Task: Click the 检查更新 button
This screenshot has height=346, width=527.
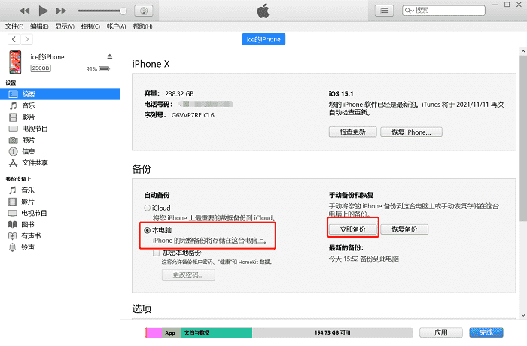Action: pyautogui.click(x=352, y=132)
